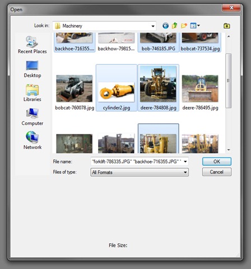Open Computer in the places bar
Viewport: 251px width, 269px height.
tap(32, 117)
